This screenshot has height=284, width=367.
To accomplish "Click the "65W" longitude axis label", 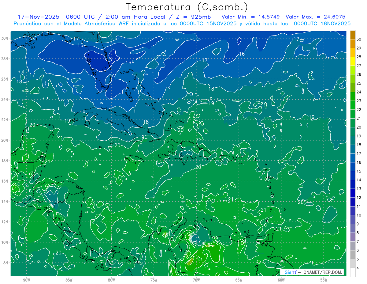I will click(239, 280).
